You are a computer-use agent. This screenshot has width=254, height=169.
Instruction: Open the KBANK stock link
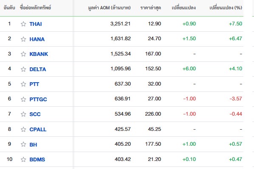coord(39,54)
